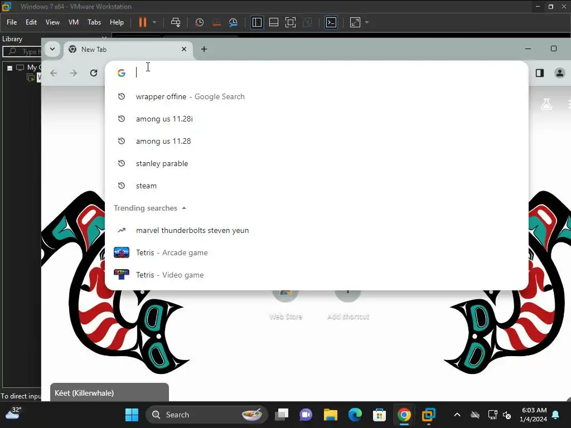The image size is (571, 428).
Task: Choose 'steam' history suggestion
Action: tap(317, 186)
